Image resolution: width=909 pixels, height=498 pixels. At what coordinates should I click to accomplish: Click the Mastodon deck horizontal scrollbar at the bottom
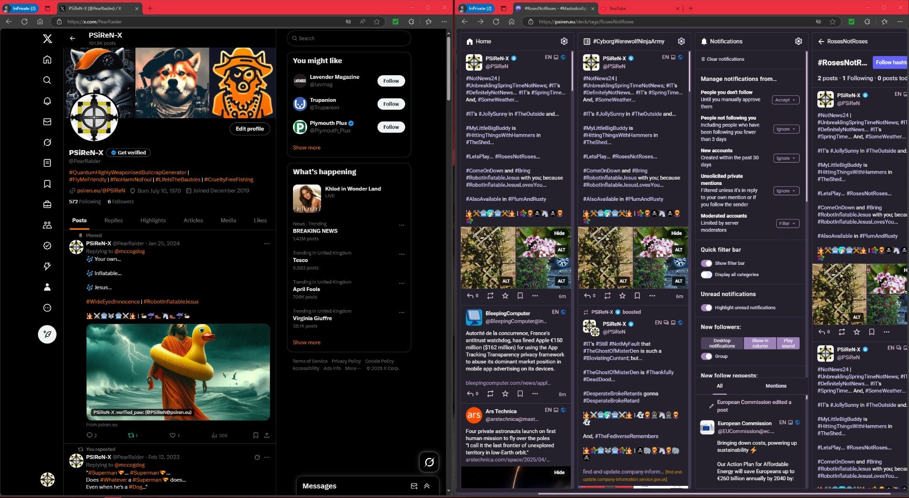715,493
